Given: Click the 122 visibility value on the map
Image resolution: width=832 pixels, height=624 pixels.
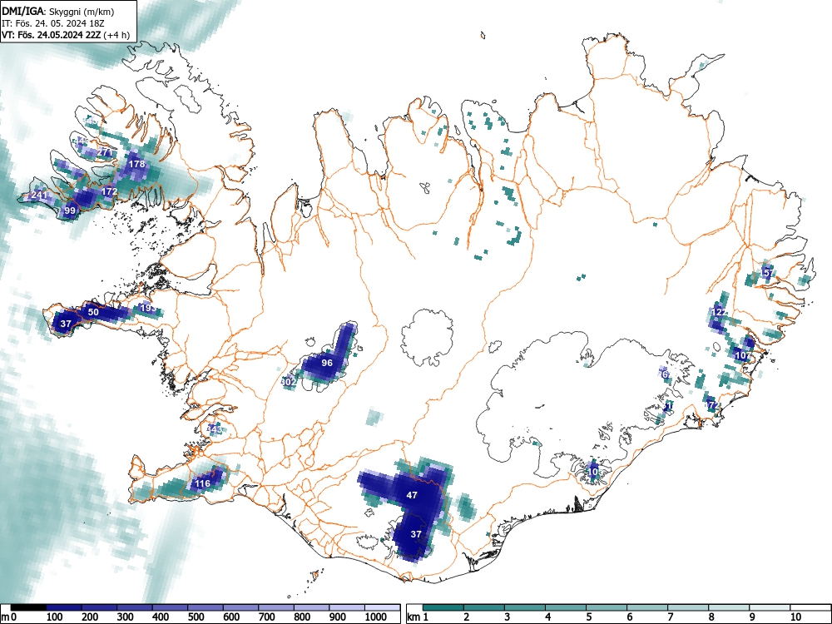Looking at the screenshot, I should [720, 312].
